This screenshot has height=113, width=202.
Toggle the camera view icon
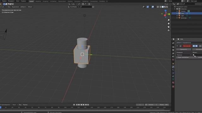click(169, 27)
